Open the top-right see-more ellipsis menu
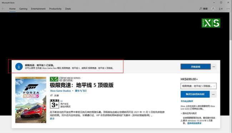Image resolution: width=232 pixels, height=133 pixels. 228,9
